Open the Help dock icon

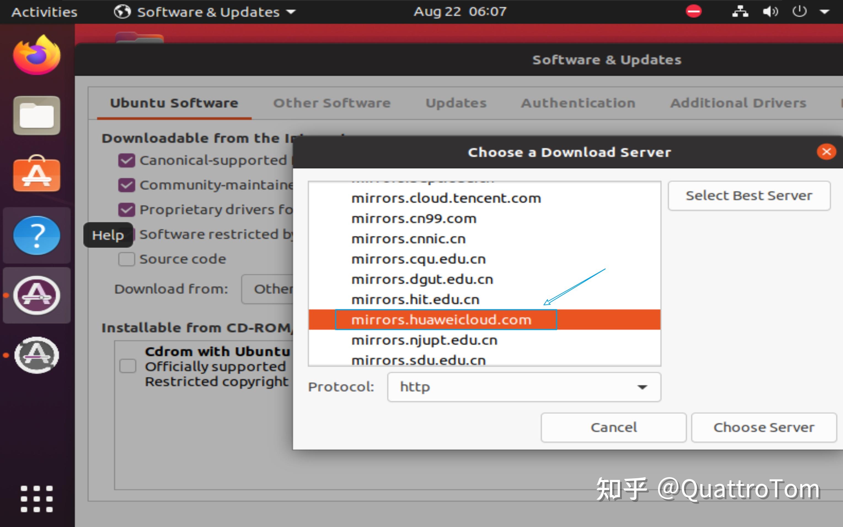click(37, 235)
